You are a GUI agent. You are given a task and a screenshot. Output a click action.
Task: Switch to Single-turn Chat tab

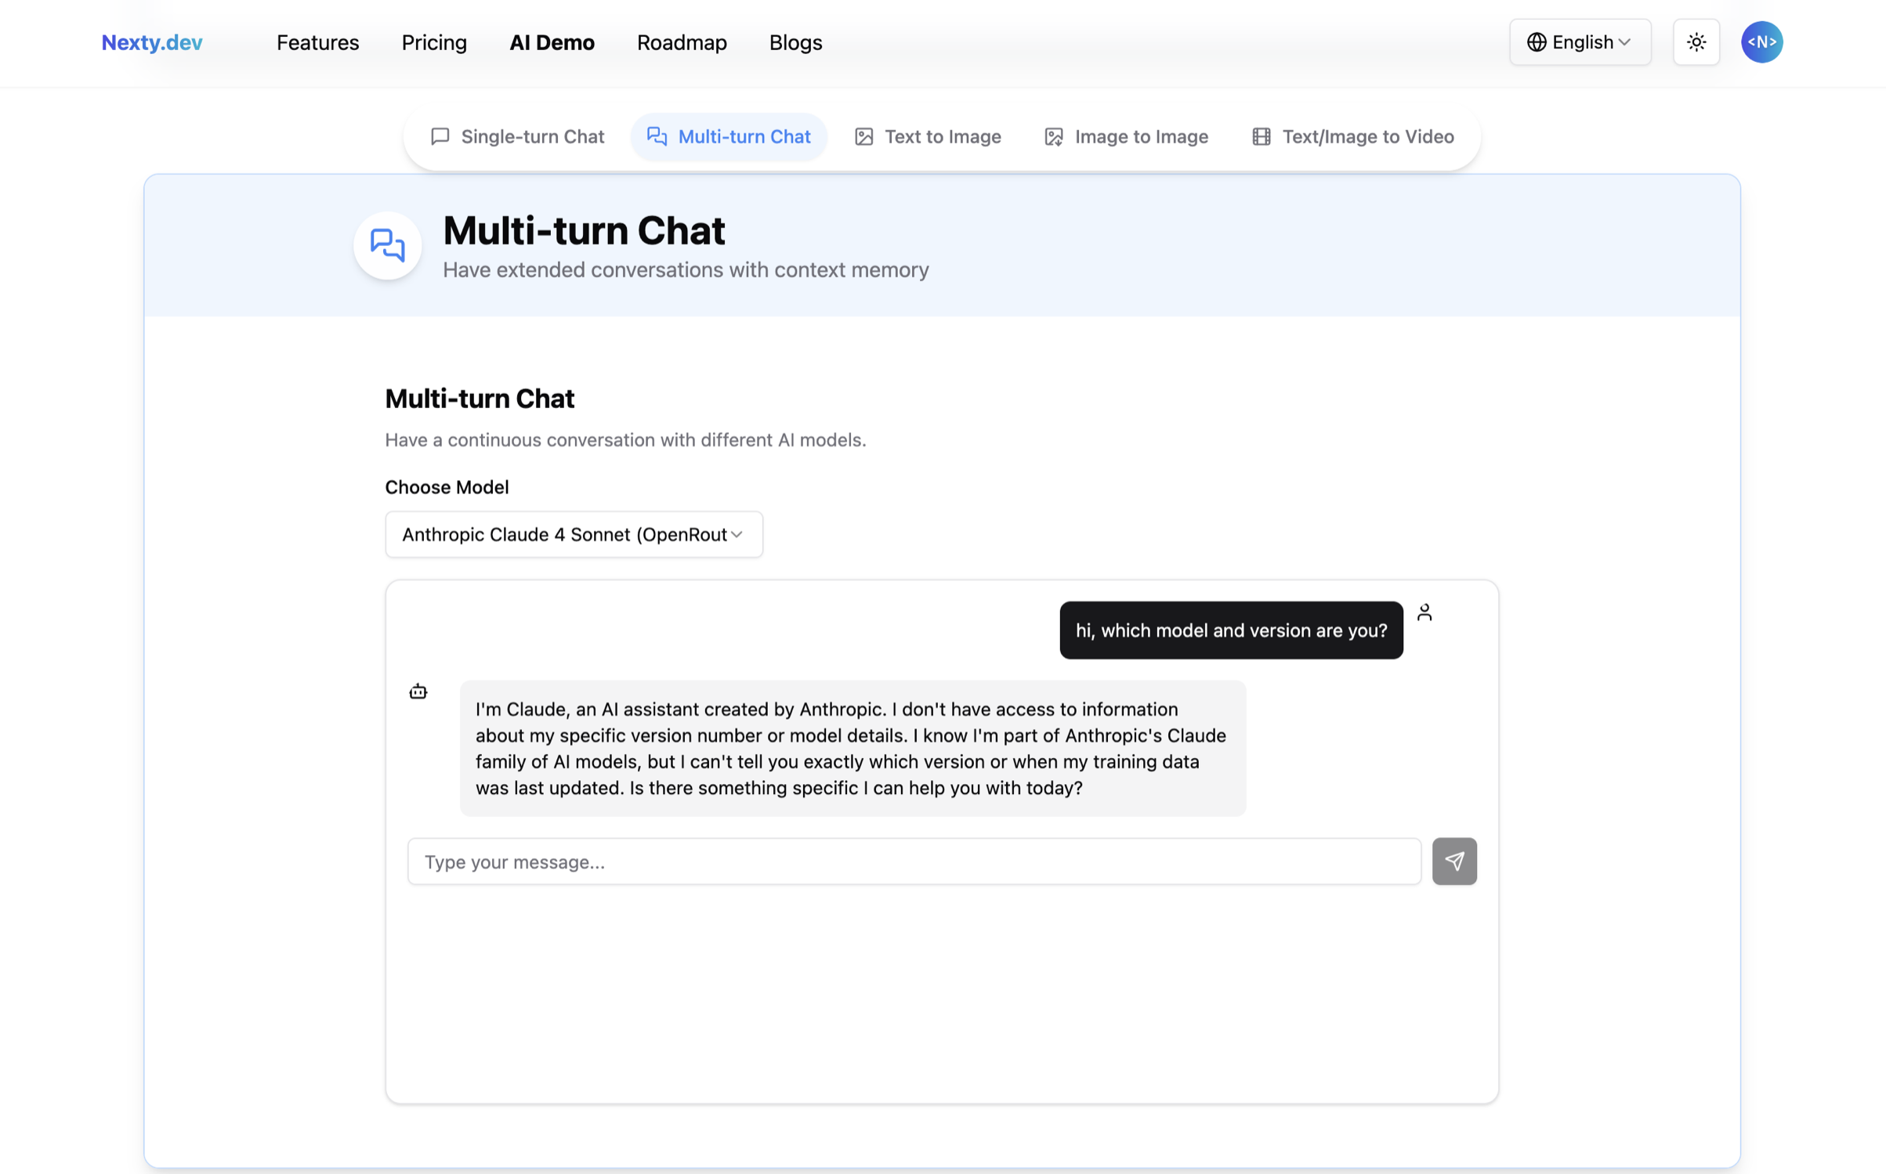pos(517,136)
